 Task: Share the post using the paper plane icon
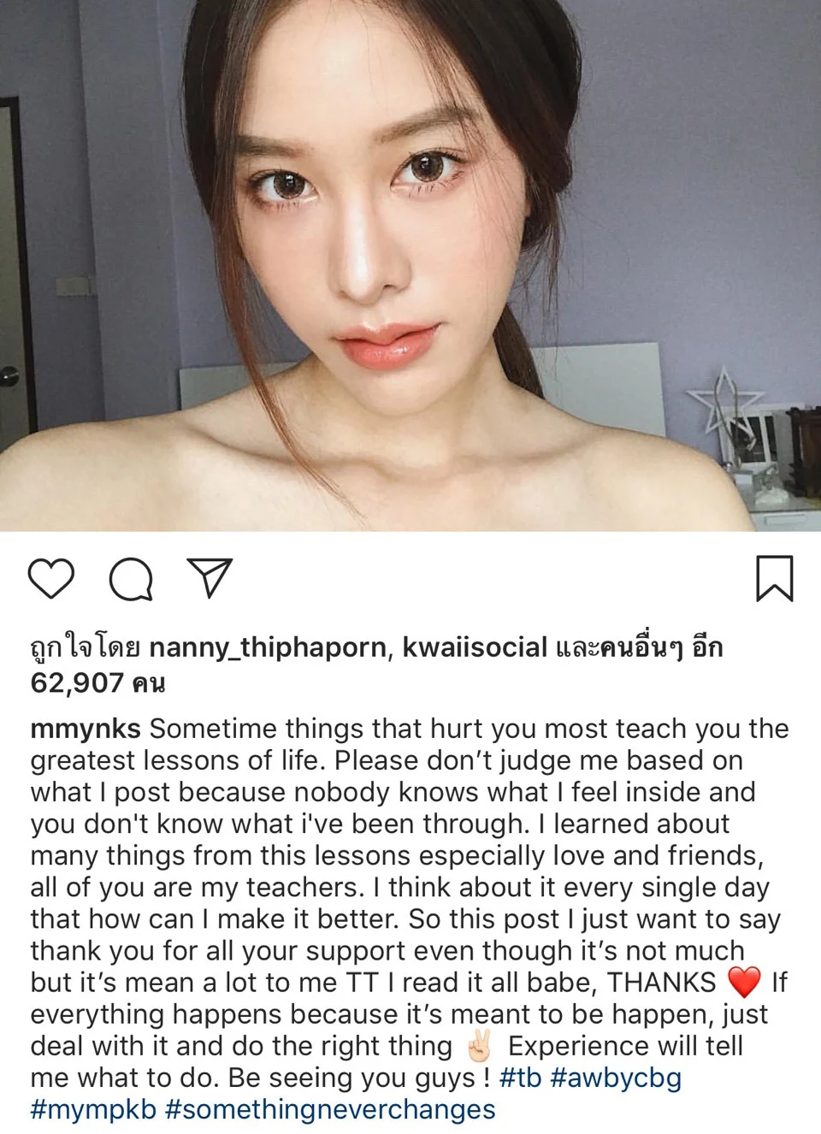point(210,578)
